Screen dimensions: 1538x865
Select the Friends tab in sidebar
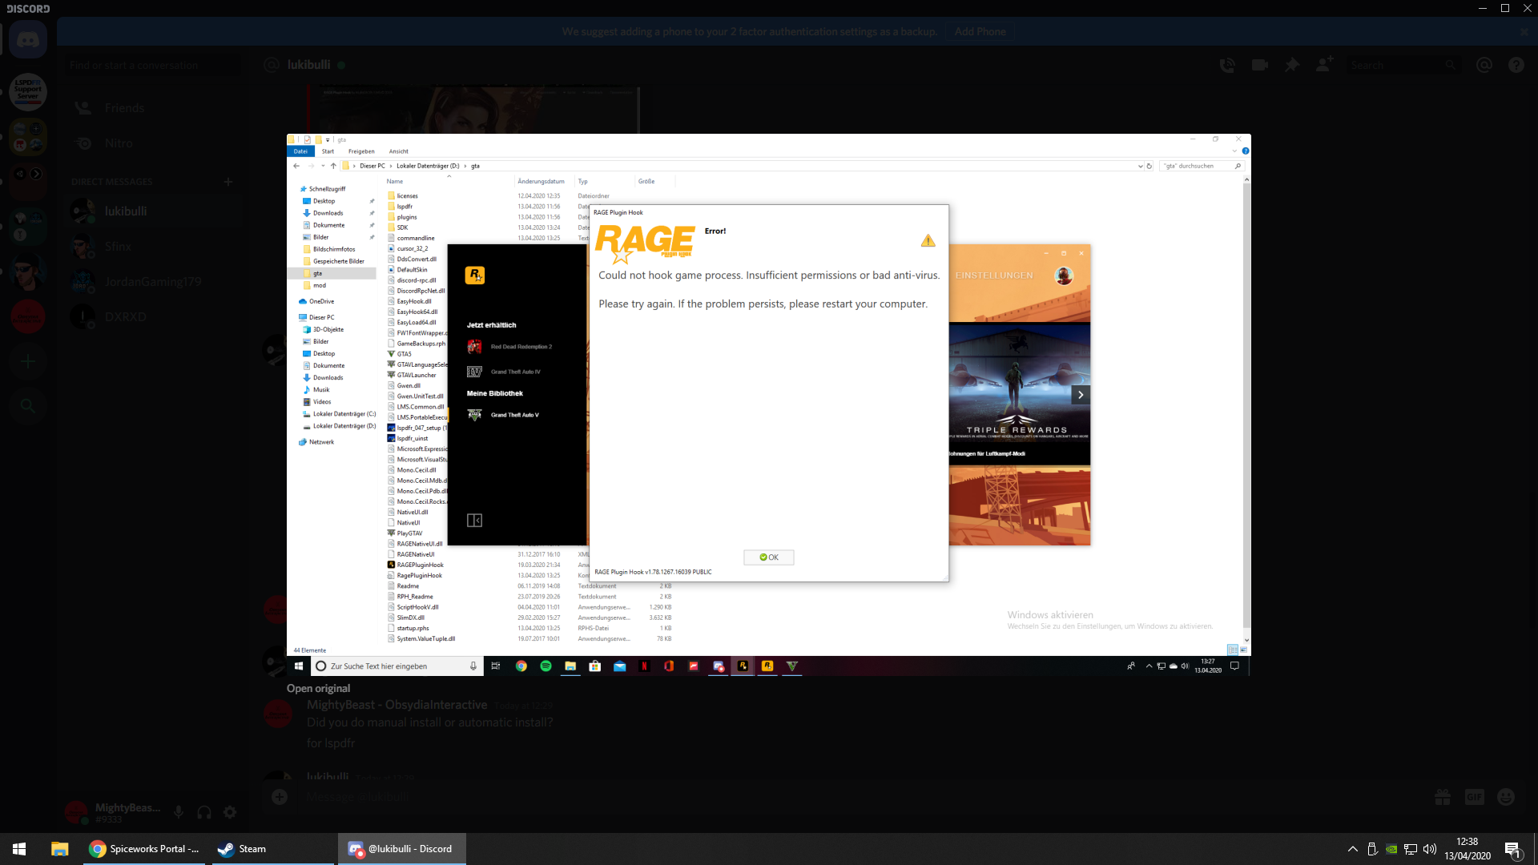[x=124, y=108]
